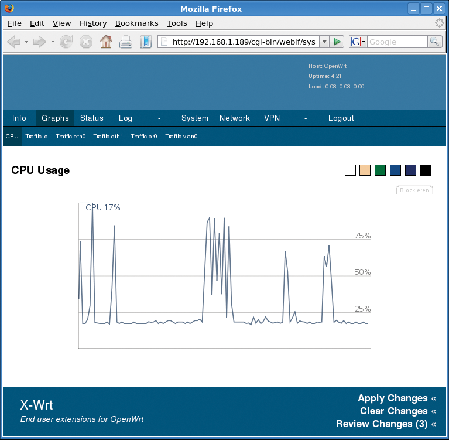Show the Traffic lo graph
This screenshot has width=449, height=440.
click(36, 137)
